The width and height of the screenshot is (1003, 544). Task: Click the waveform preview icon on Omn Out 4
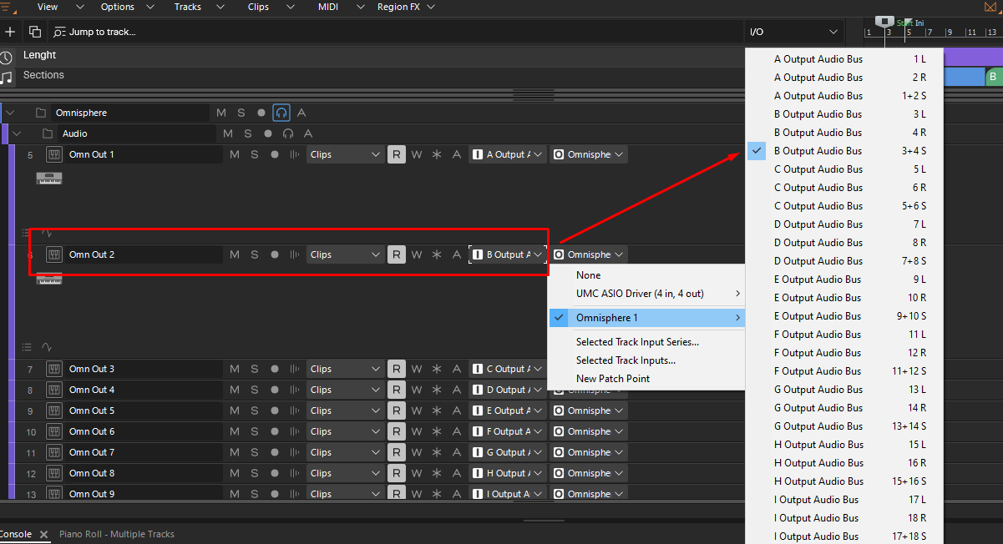(x=294, y=390)
